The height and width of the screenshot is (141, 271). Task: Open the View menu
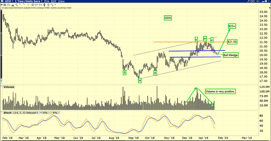point(61,1)
